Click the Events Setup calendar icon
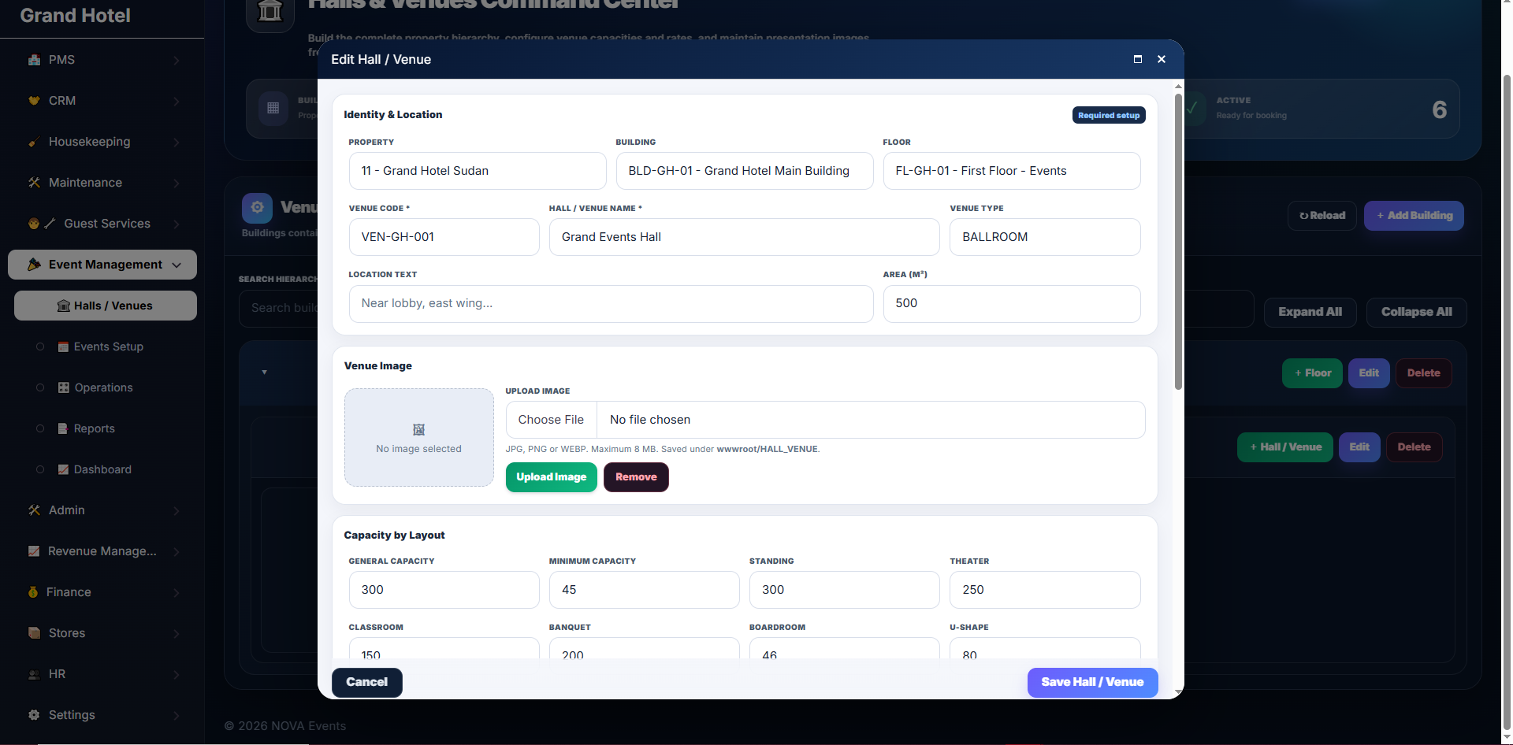Screen dimensions: 1513x745 tap(64, 347)
